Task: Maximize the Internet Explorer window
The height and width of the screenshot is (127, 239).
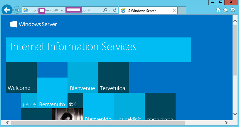Action: (221, 2)
